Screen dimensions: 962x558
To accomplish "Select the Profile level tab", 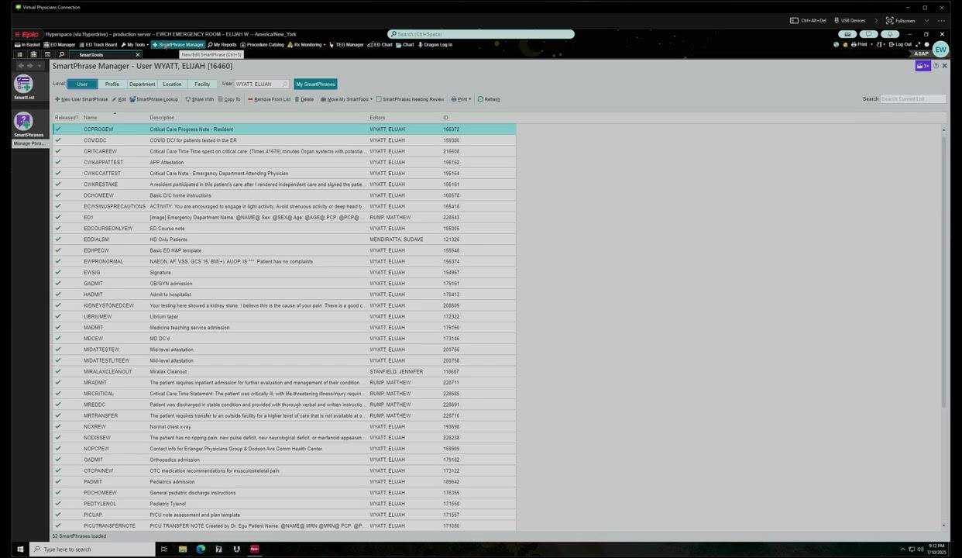I will [112, 84].
